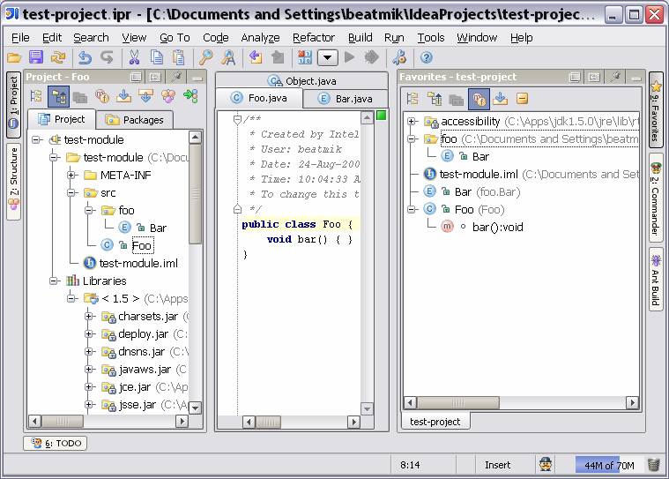669x479 pixels.
Task: Toggle Autoscroll to Source in Favorites panel
Action: click(501, 99)
